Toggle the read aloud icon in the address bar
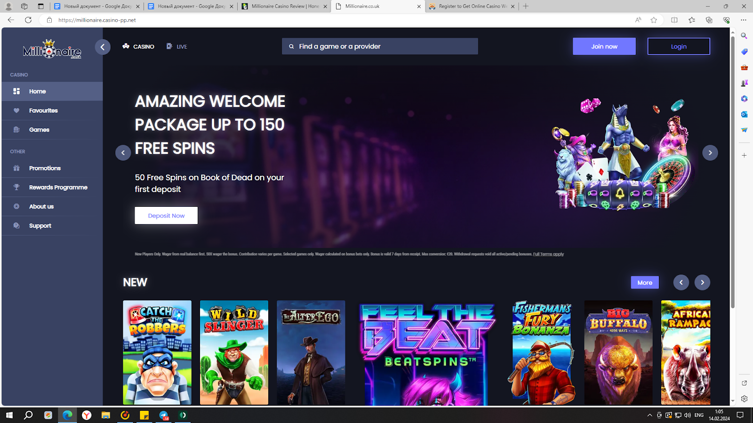 pos(638,20)
